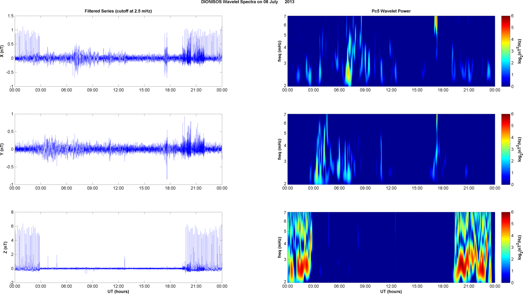Viewport: 523px width, 294px height.
Task: Click the X component wavelet power spectrogram
Action: point(391,51)
